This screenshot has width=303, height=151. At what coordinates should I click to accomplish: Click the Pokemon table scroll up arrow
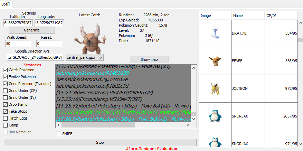[x=301, y=23]
